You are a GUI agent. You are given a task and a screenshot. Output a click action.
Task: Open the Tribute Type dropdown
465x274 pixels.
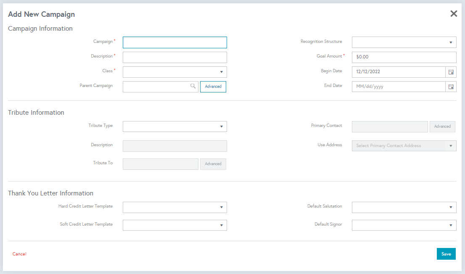(x=174, y=126)
